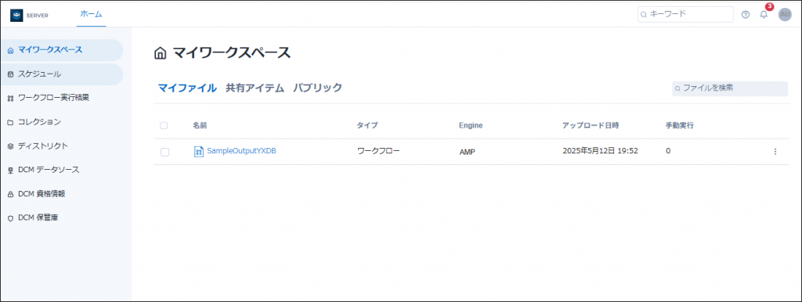Click the DCM 保管庫 shield icon
802x302 pixels.
10,218
